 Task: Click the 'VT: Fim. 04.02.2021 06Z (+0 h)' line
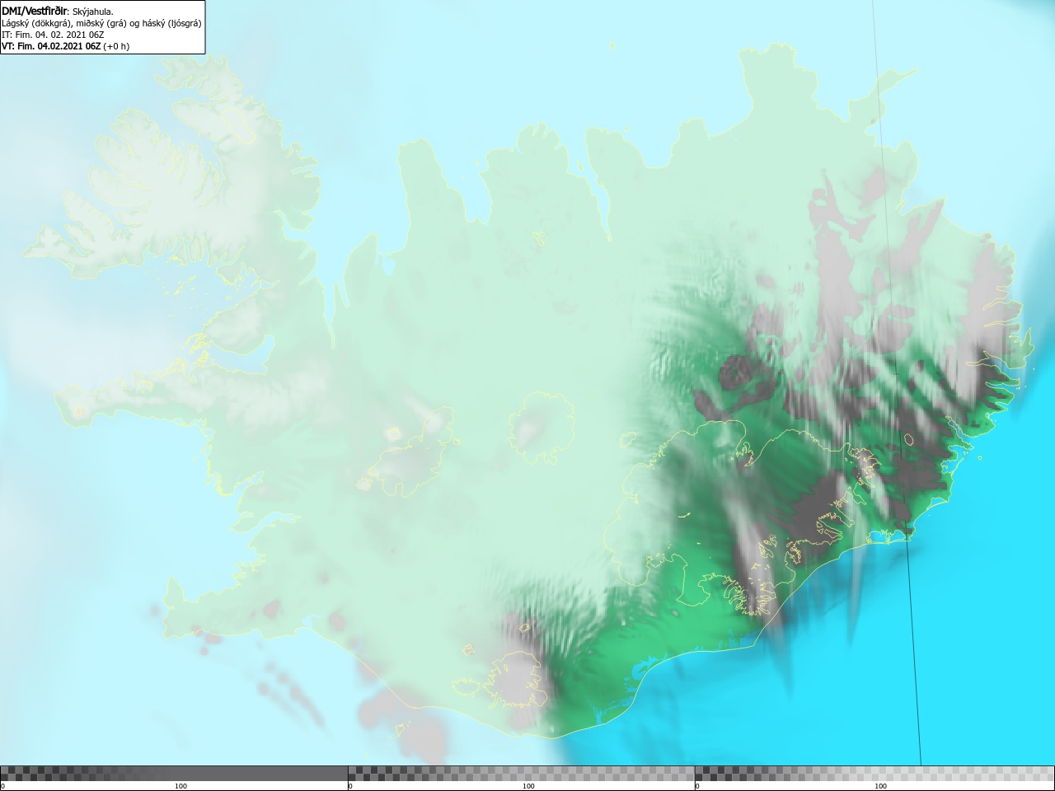point(66,46)
